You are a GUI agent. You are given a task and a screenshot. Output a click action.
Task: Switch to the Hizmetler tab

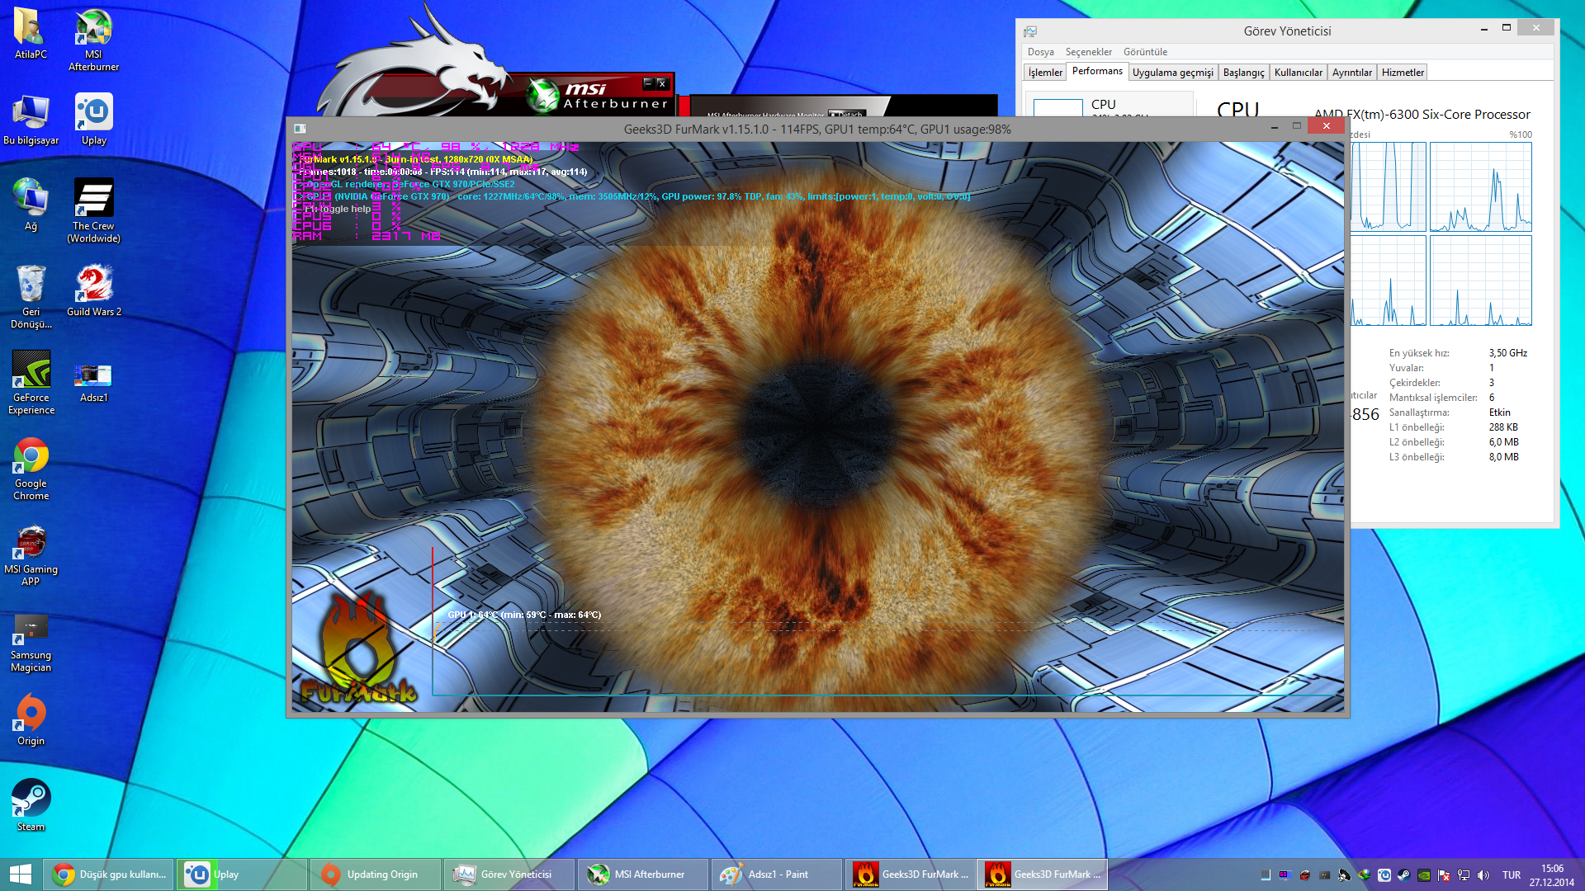1403,73
